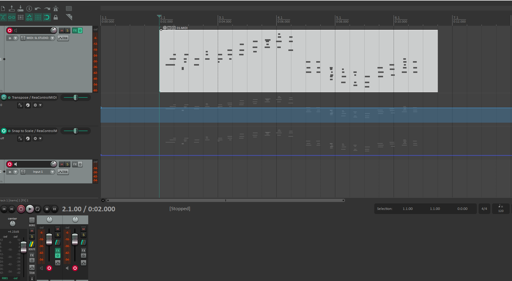Toggle the snap magnet toolbar icon
Image resolution: width=512 pixels, height=281 pixels.
point(47,17)
